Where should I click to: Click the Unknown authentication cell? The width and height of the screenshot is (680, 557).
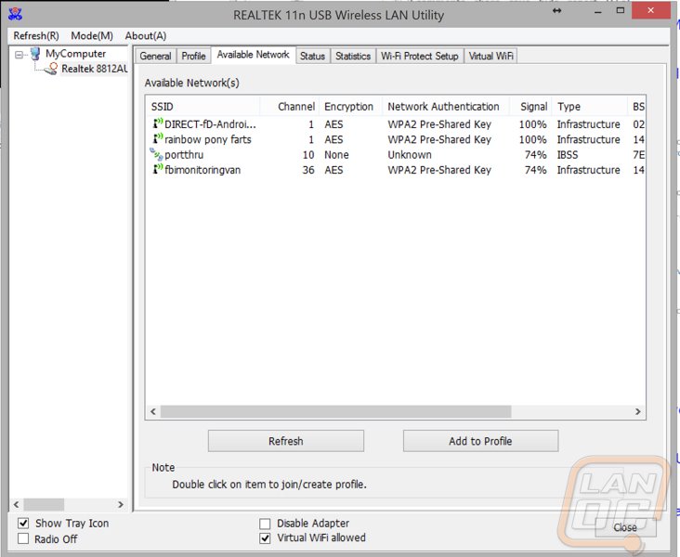click(x=410, y=155)
